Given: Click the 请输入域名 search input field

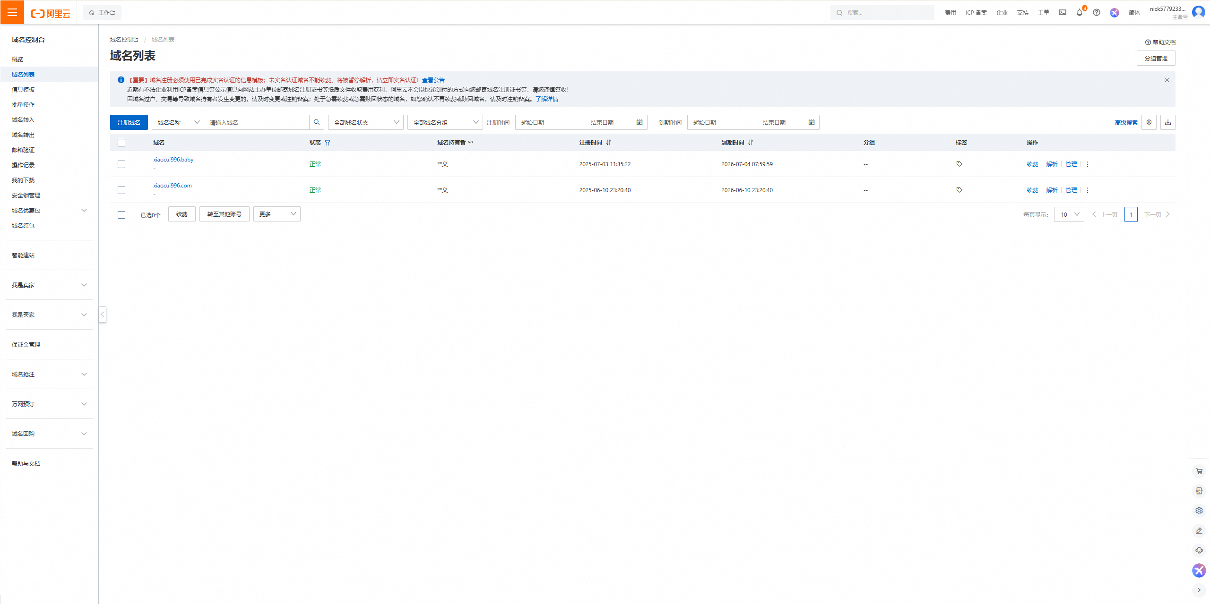Looking at the screenshot, I should pos(257,122).
